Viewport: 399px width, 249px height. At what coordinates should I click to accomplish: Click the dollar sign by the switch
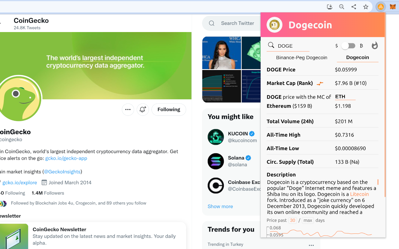(x=337, y=46)
